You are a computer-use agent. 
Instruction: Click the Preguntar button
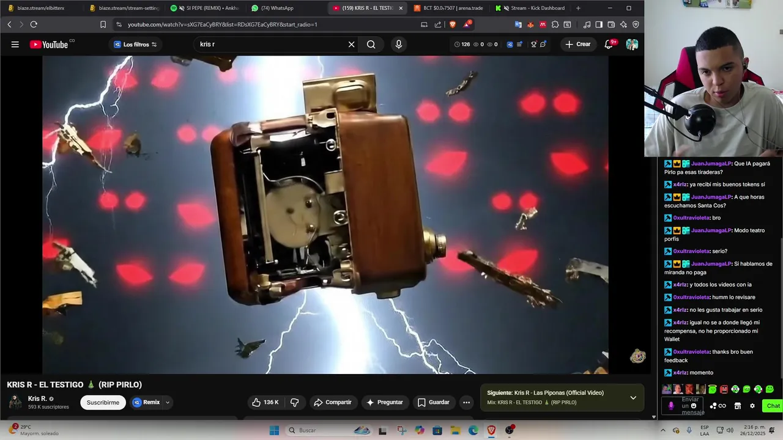pyautogui.click(x=384, y=402)
